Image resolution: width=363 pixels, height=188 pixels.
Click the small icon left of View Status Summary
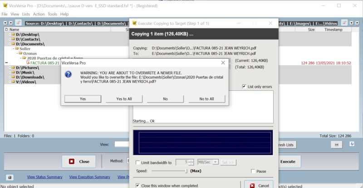[x=10, y=178]
